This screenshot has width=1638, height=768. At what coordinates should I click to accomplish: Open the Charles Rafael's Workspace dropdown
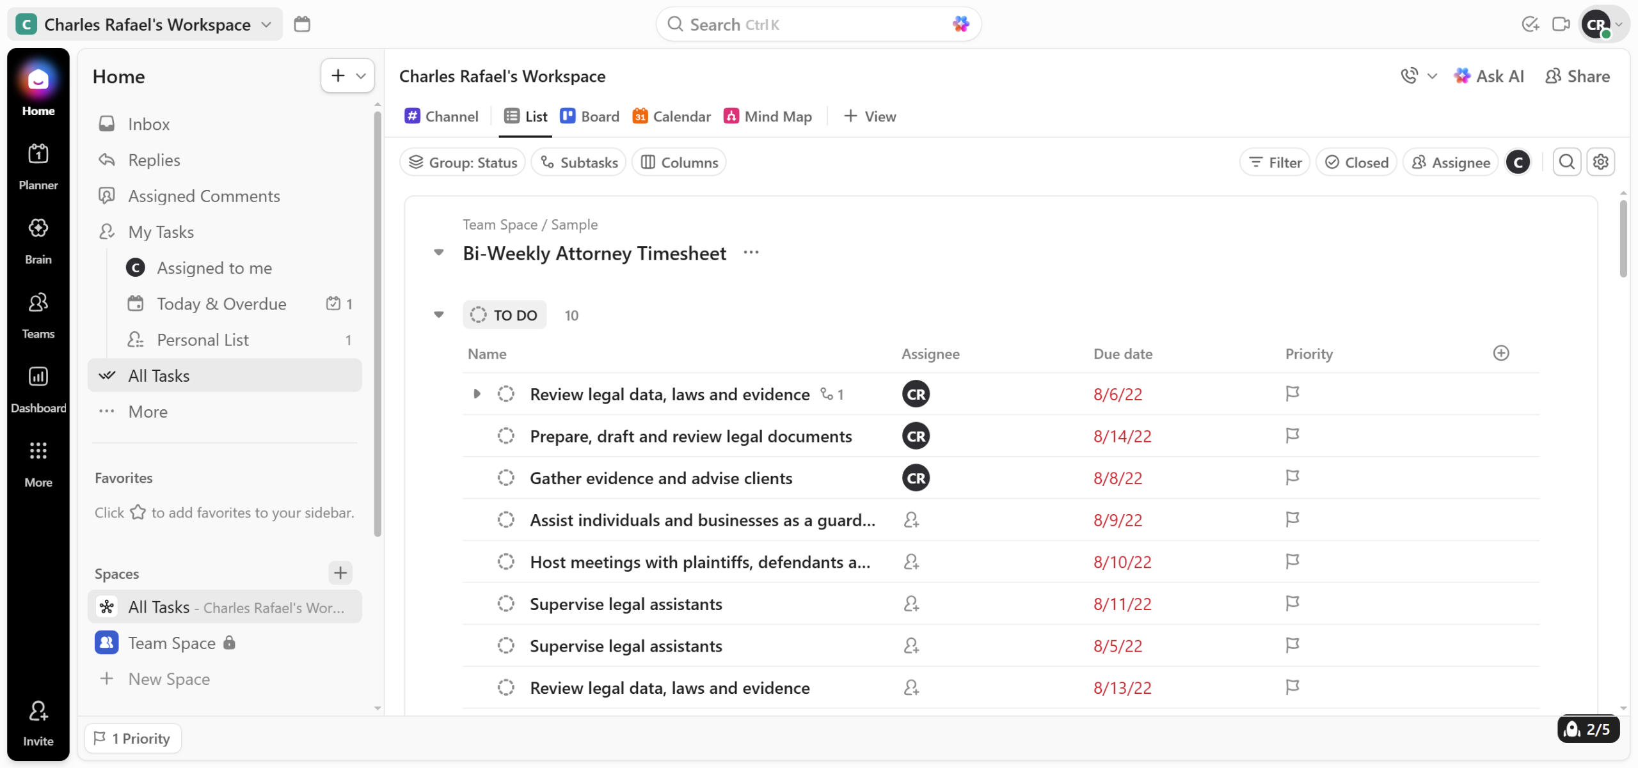[x=146, y=24]
